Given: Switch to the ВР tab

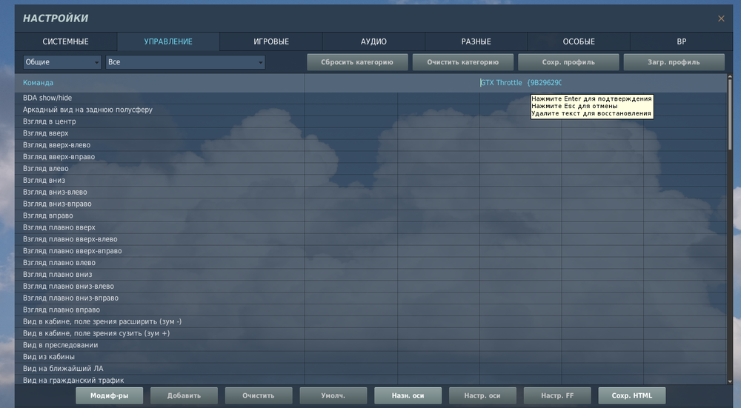Looking at the screenshot, I should [x=682, y=41].
